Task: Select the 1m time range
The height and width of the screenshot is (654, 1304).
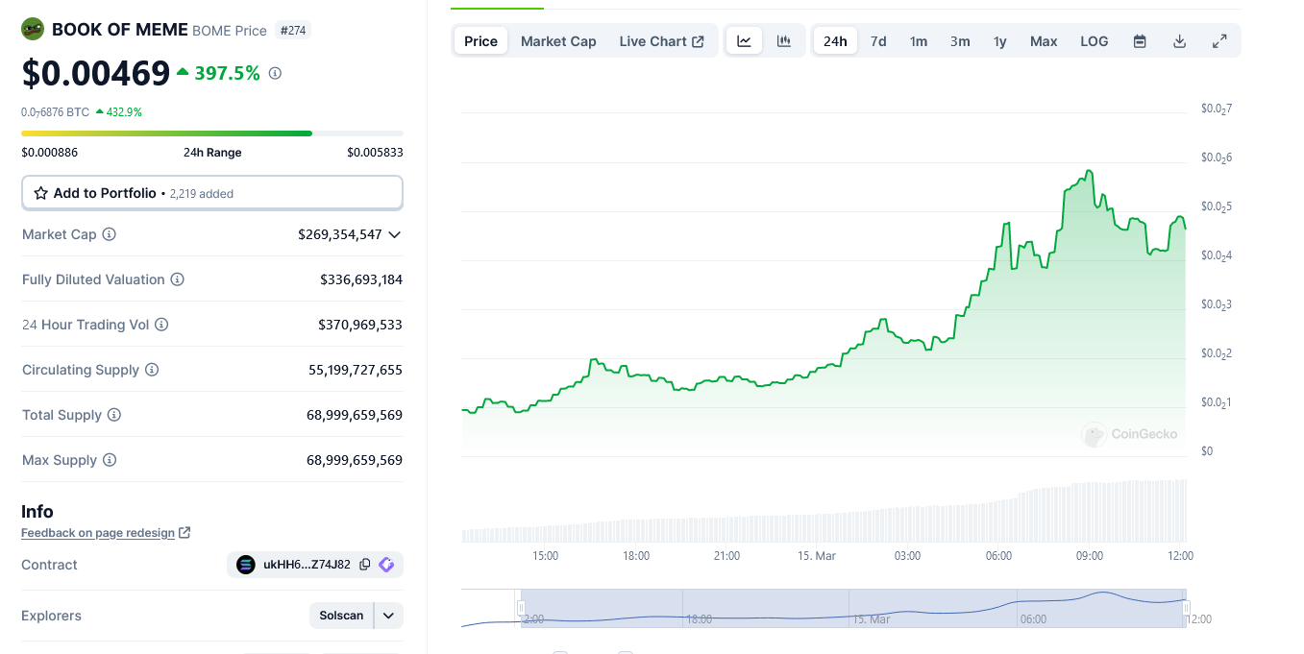Action: click(919, 41)
